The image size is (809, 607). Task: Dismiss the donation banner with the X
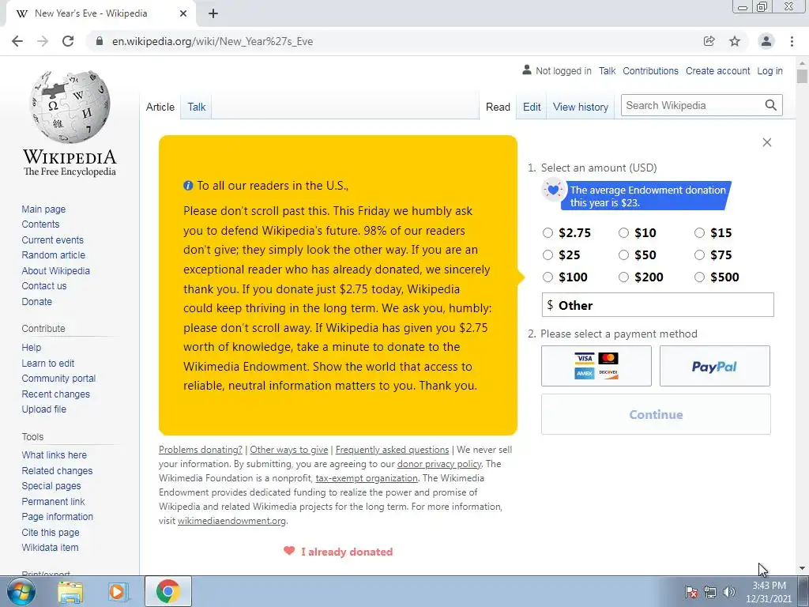(767, 142)
